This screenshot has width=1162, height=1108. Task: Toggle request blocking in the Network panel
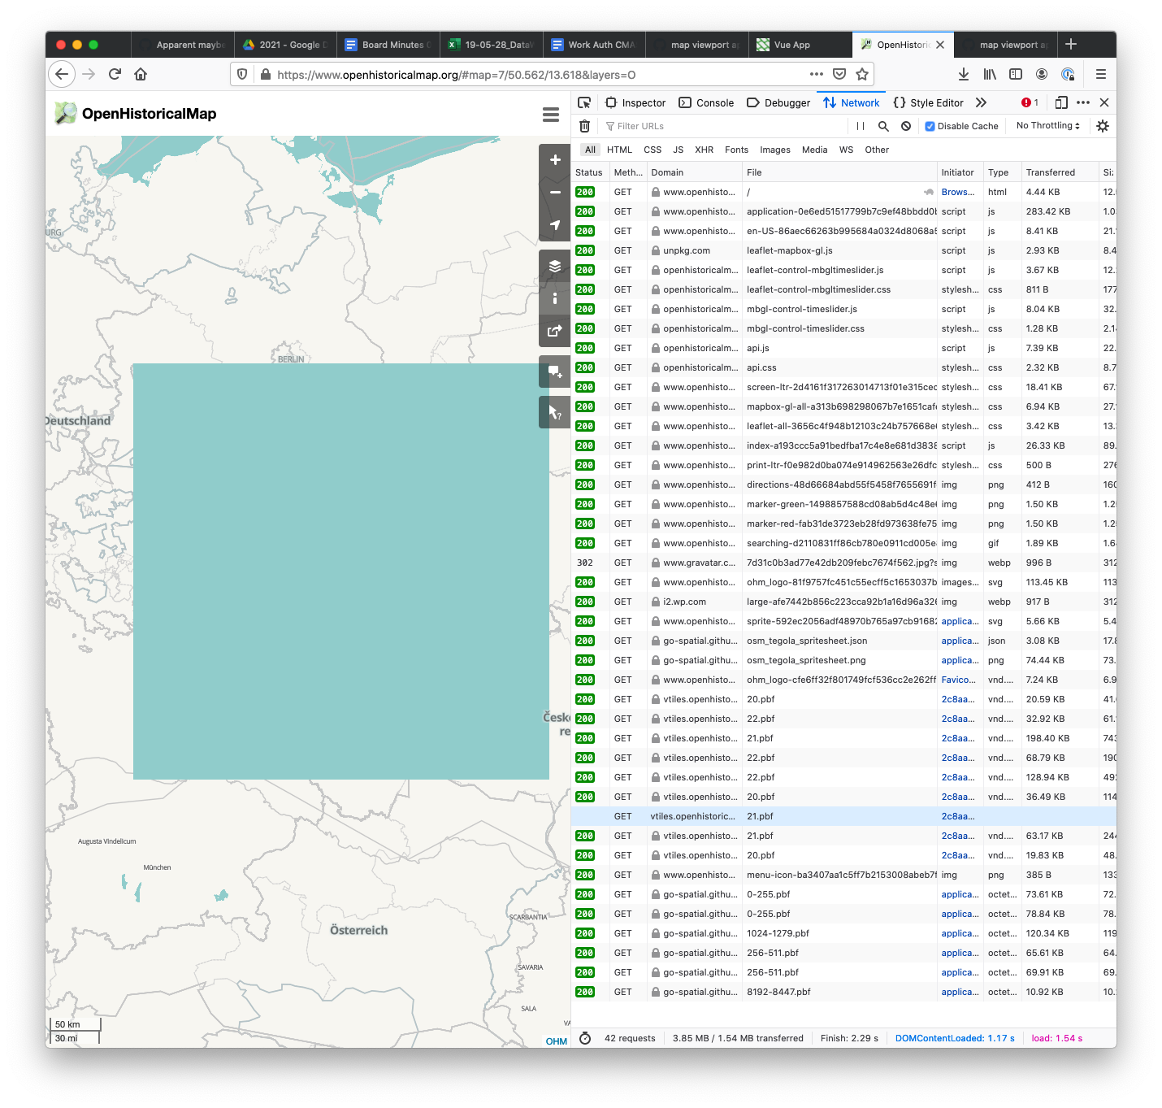click(x=906, y=126)
